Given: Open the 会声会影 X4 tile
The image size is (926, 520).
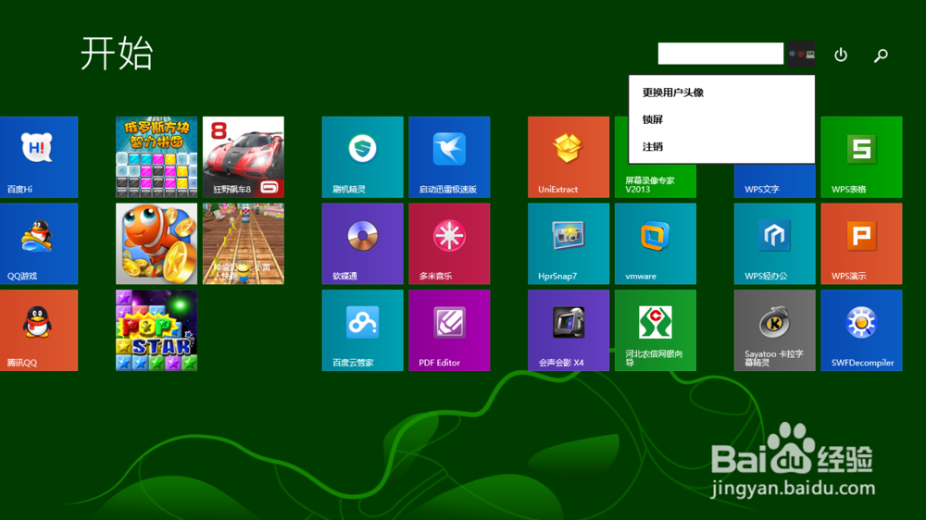Looking at the screenshot, I should click(569, 330).
